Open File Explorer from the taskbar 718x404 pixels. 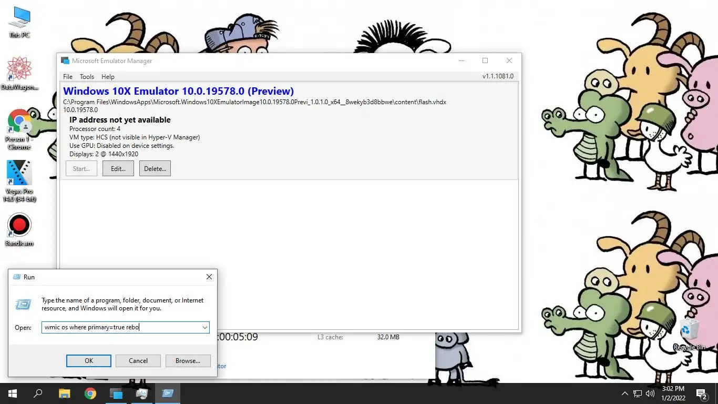click(64, 393)
